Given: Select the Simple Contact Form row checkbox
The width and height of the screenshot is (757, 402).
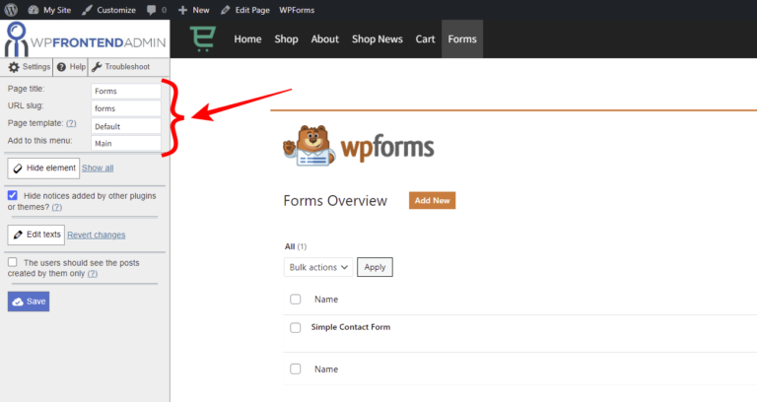Looking at the screenshot, I should point(296,327).
